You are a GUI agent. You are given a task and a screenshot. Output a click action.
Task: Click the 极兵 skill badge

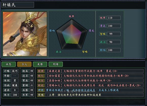point(41,81)
